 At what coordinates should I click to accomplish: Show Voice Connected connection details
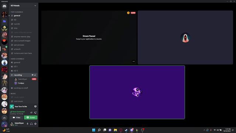17,112
